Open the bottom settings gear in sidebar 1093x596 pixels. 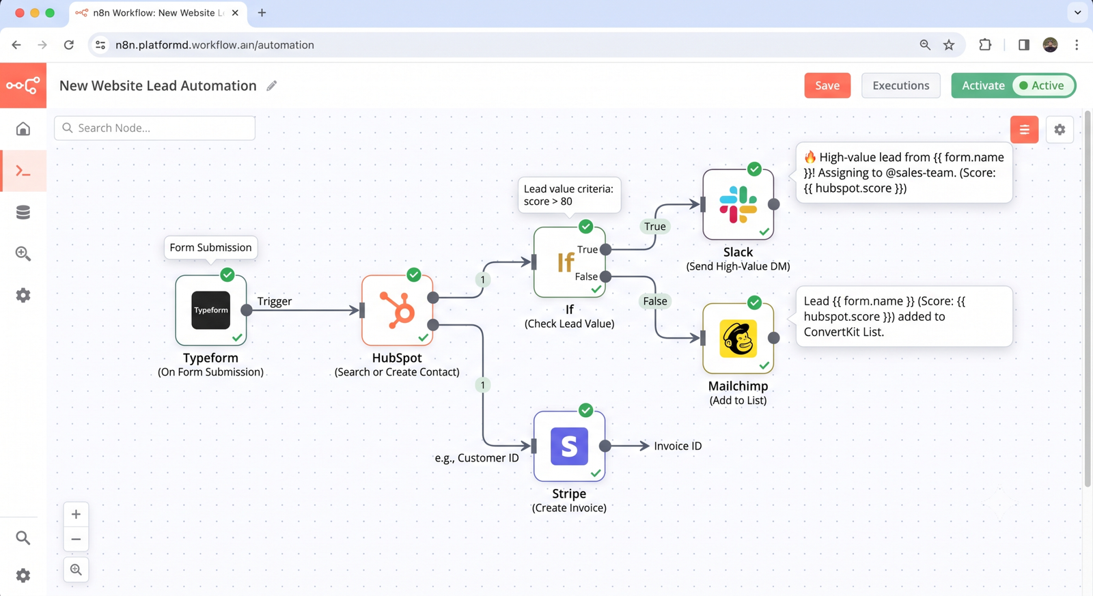click(23, 576)
